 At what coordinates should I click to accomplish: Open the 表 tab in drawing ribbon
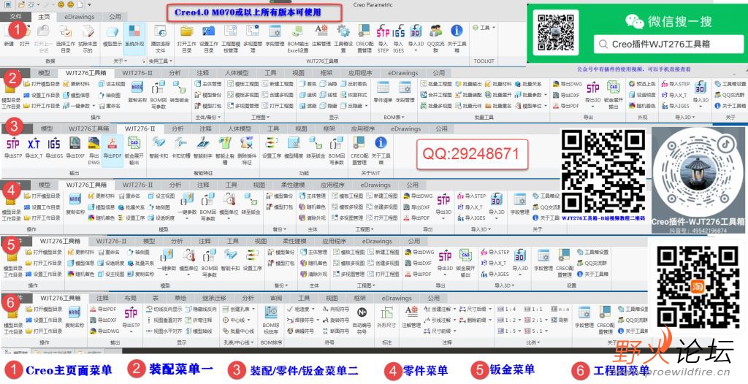155,298
